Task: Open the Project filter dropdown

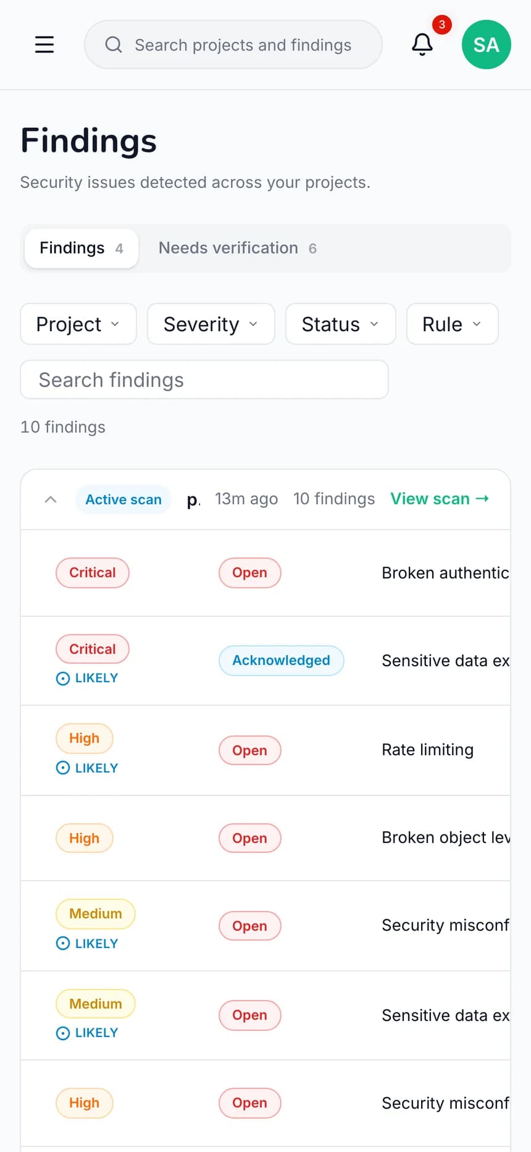Action: pos(78,324)
